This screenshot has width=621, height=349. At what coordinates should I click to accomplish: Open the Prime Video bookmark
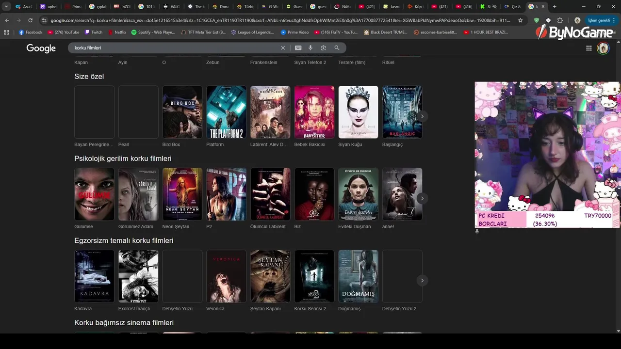point(294,32)
